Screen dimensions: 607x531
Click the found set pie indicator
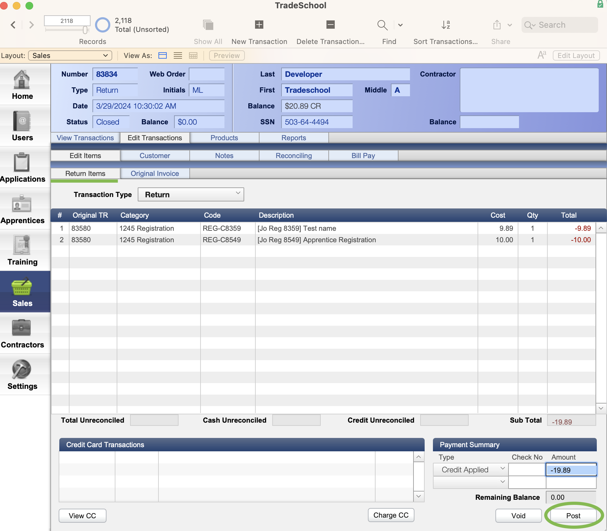(103, 25)
